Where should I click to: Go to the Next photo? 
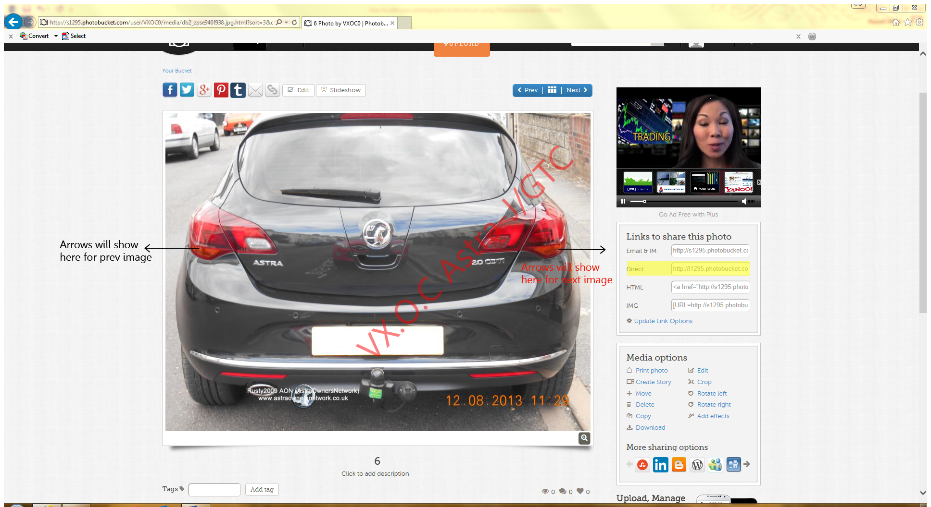coord(577,90)
